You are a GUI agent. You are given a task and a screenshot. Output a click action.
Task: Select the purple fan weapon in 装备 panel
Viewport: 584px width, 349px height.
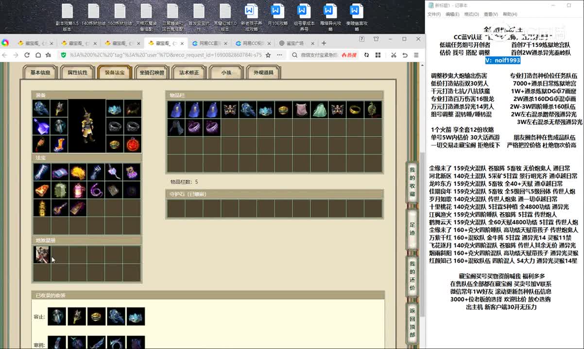[x=41, y=127]
